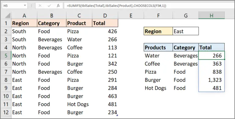Click the cell with value 363
Image resolution: width=235 pixels, height=119 pixels.
click(x=211, y=64)
